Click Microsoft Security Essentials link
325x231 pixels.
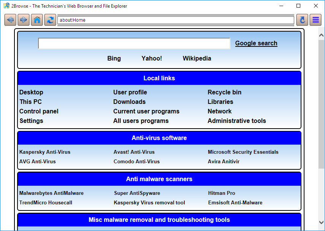click(243, 152)
